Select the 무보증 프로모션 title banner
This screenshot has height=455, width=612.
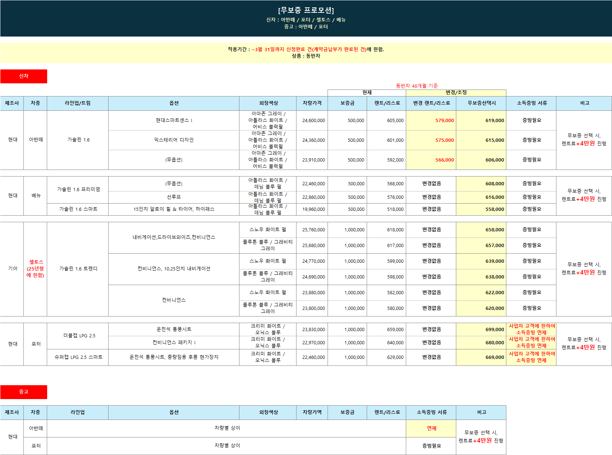306,18
